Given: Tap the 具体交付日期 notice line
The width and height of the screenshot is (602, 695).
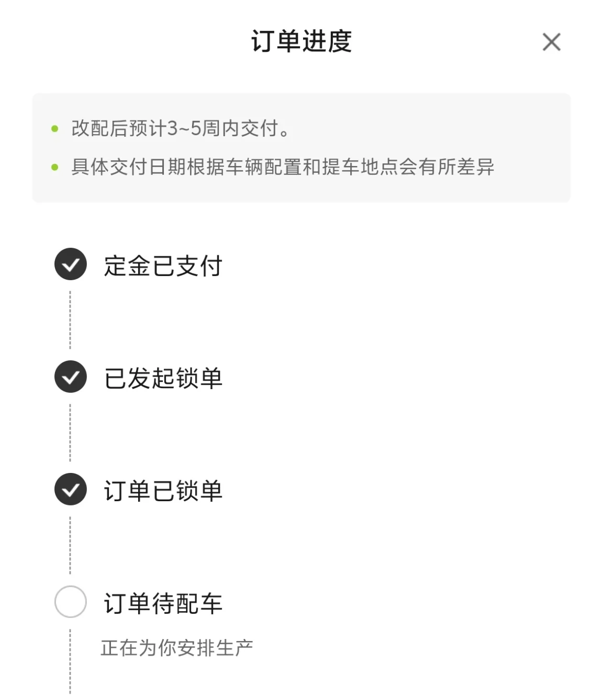Looking at the screenshot, I should pyautogui.click(x=283, y=167).
